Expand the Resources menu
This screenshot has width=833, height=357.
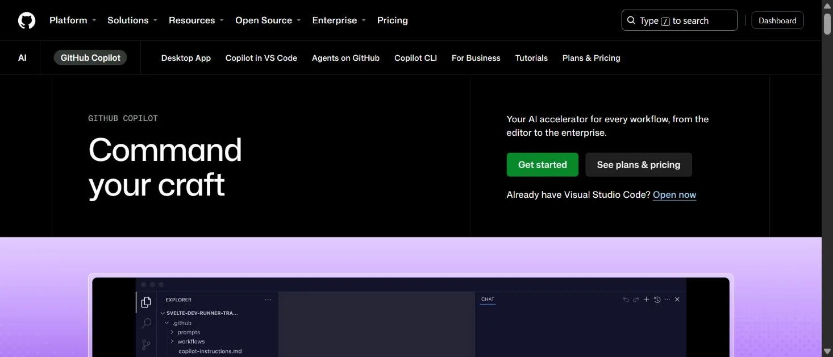(x=197, y=20)
